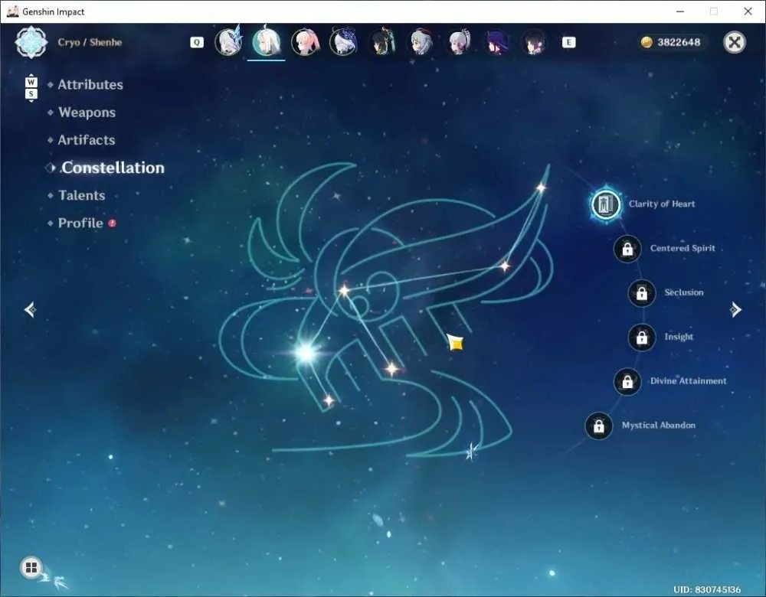Open the locked Seclusion constellation node
The height and width of the screenshot is (597, 766).
click(641, 293)
